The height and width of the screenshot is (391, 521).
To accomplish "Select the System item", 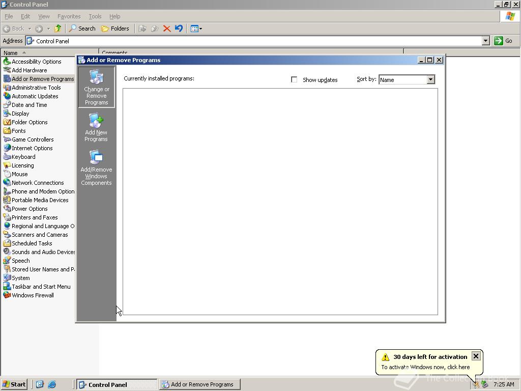I will coord(17,277).
